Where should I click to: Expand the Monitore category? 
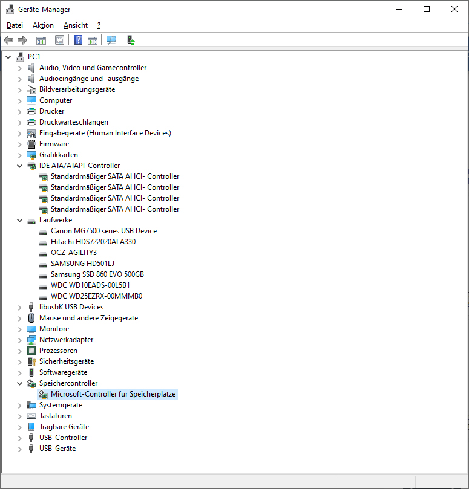click(x=20, y=329)
